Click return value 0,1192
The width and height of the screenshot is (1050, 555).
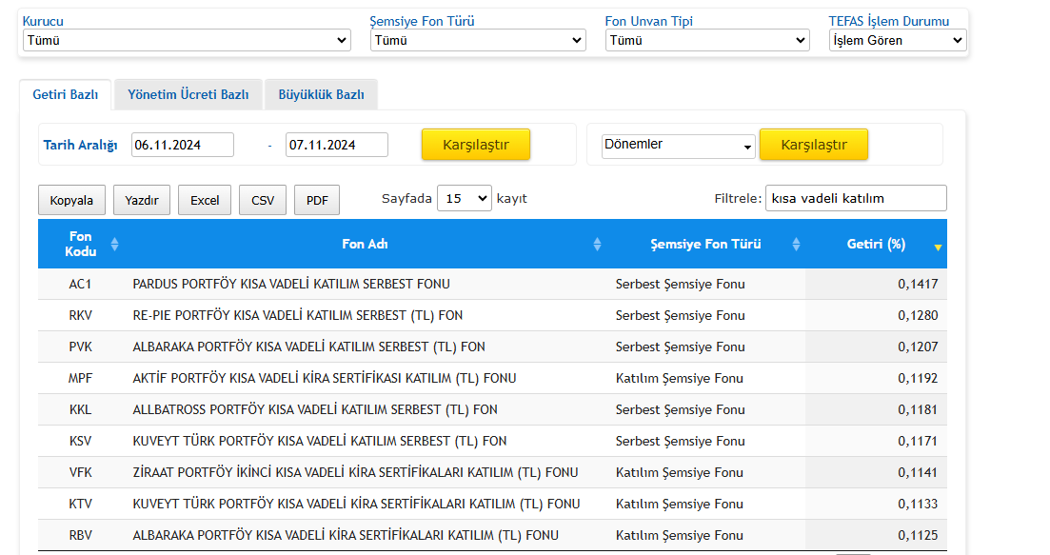[918, 378]
